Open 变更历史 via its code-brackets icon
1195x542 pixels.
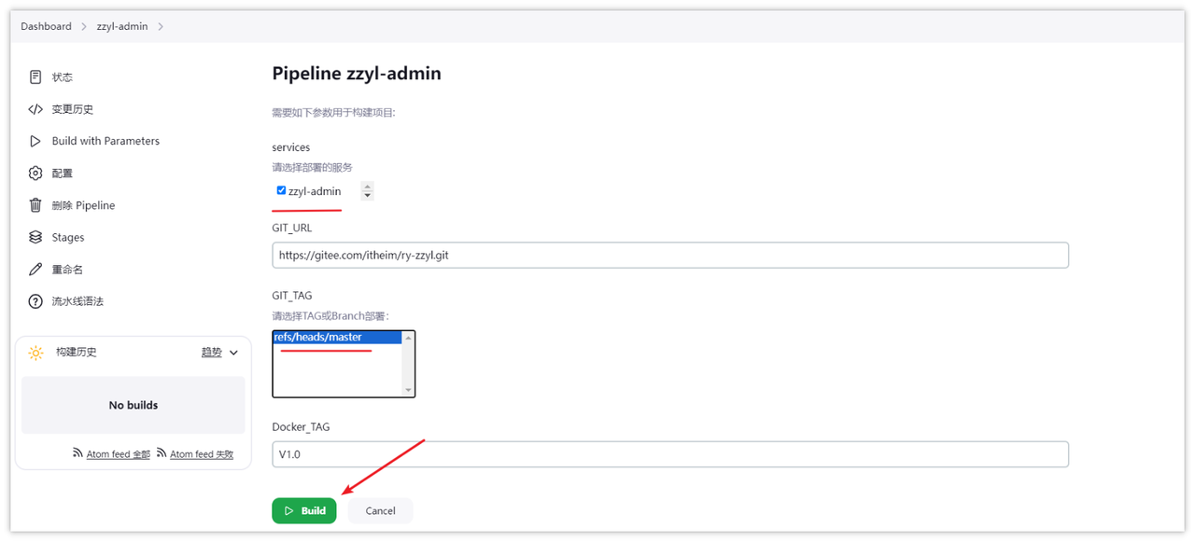tap(35, 109)
